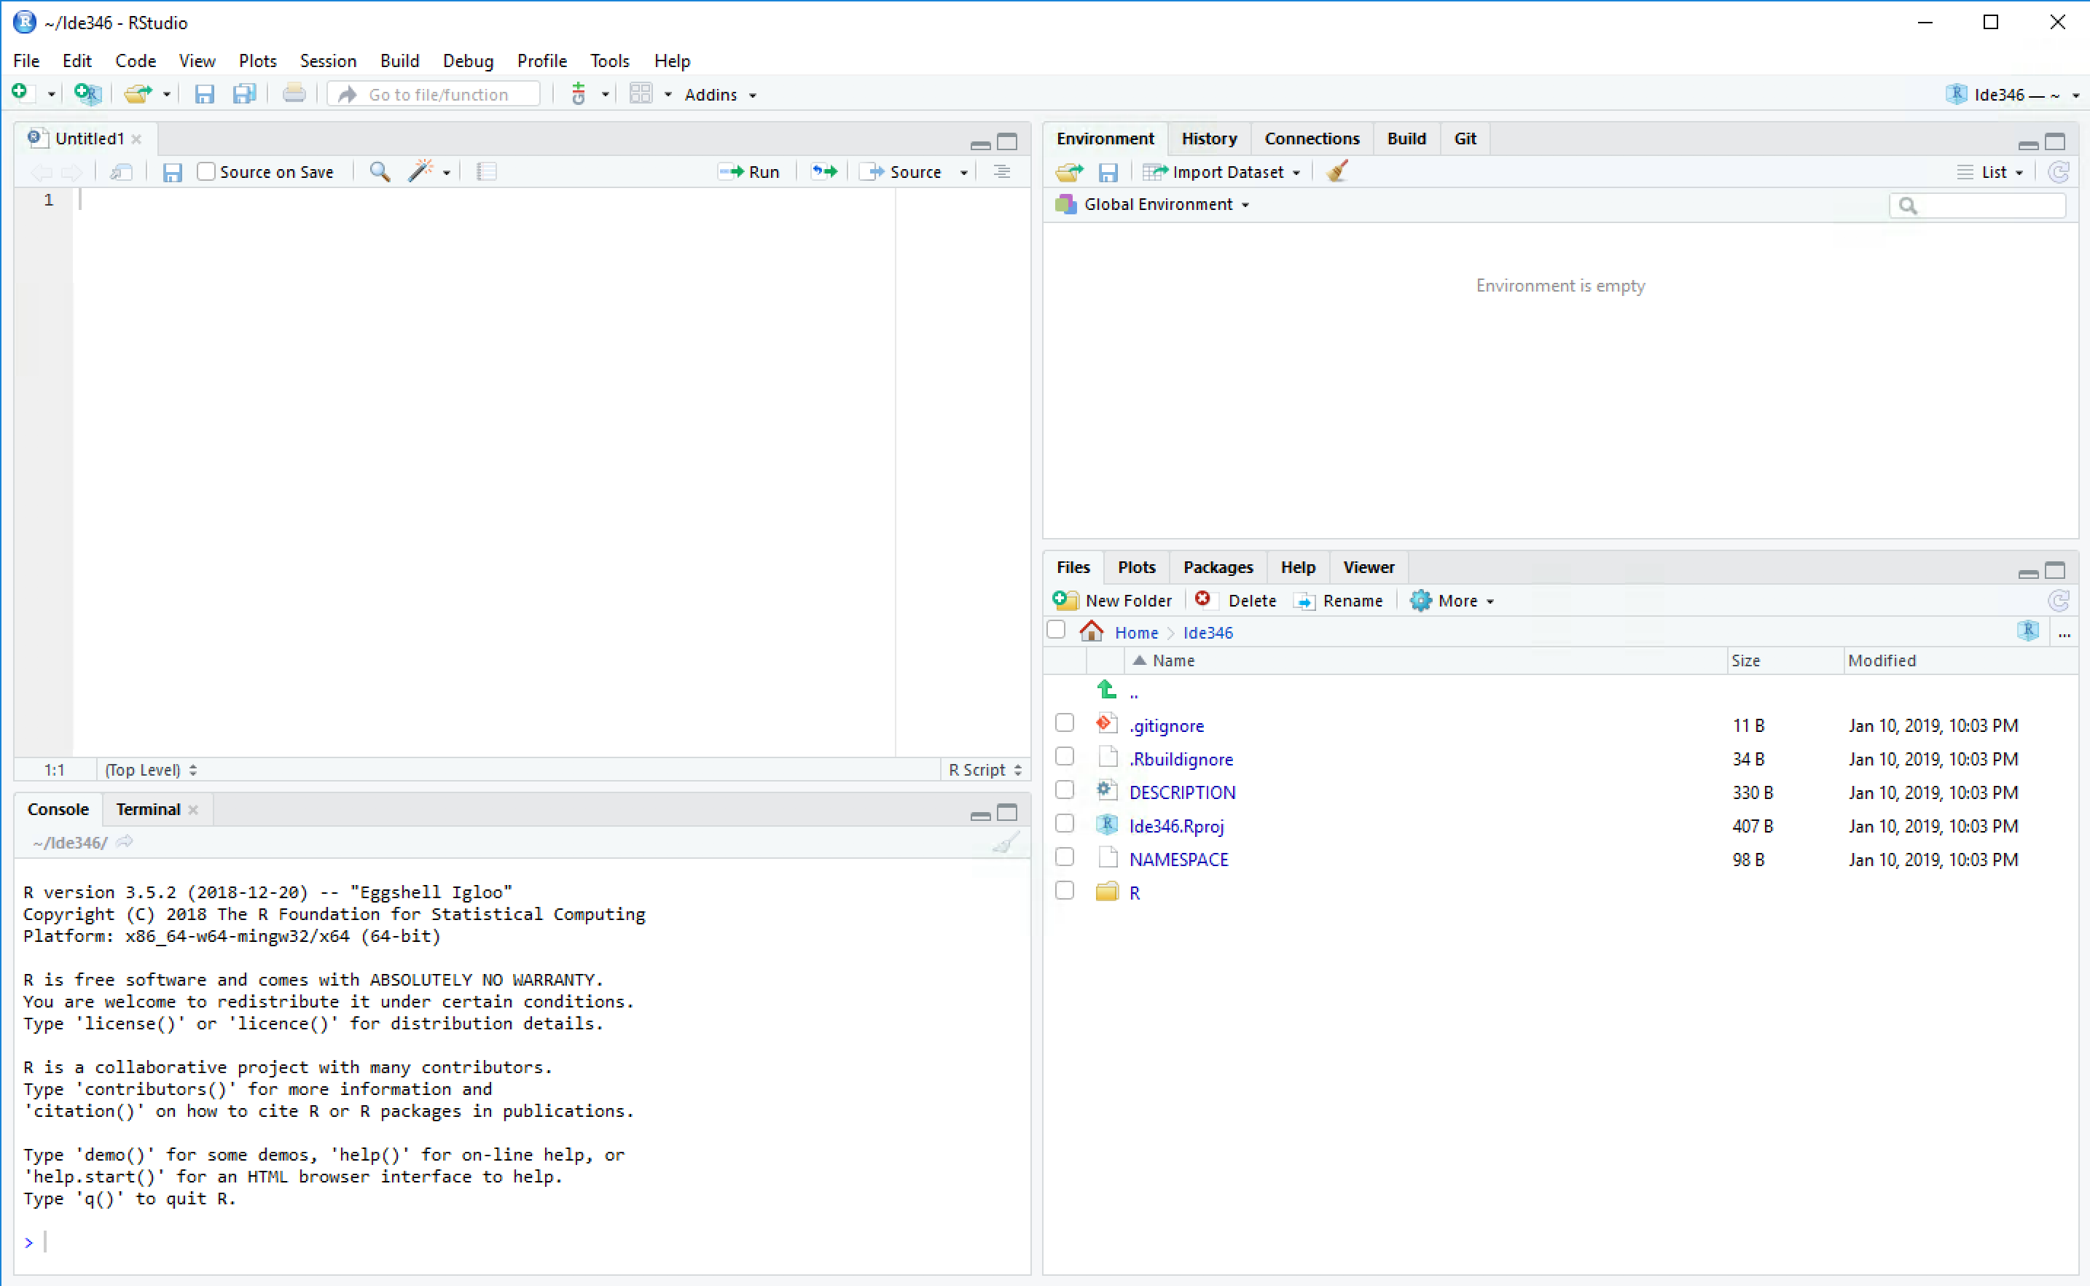This screenshot has height=1286, width=2090.
Task: Open the Session menu
Action: click(x=327, y=61)
